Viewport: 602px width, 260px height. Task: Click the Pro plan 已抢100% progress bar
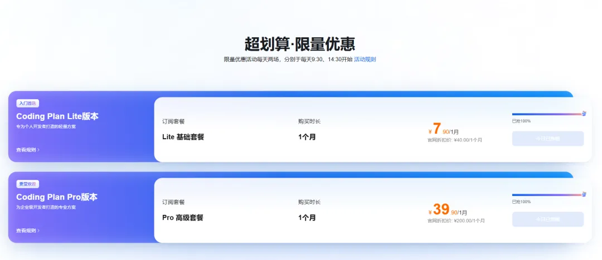coord(547,195)
